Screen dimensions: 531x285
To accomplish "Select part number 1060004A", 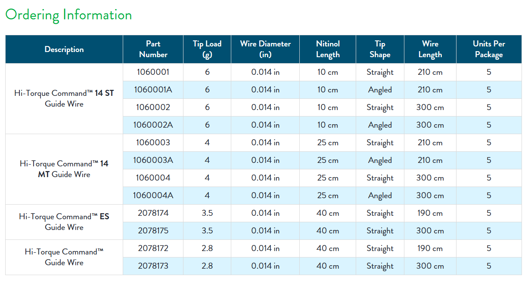I will point(153,196).
